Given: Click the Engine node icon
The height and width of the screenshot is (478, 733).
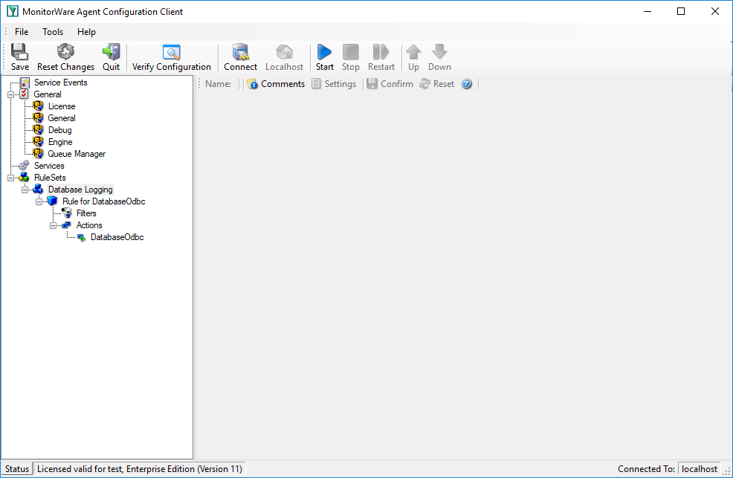Looking at the screenshot, I should point(39,141).
